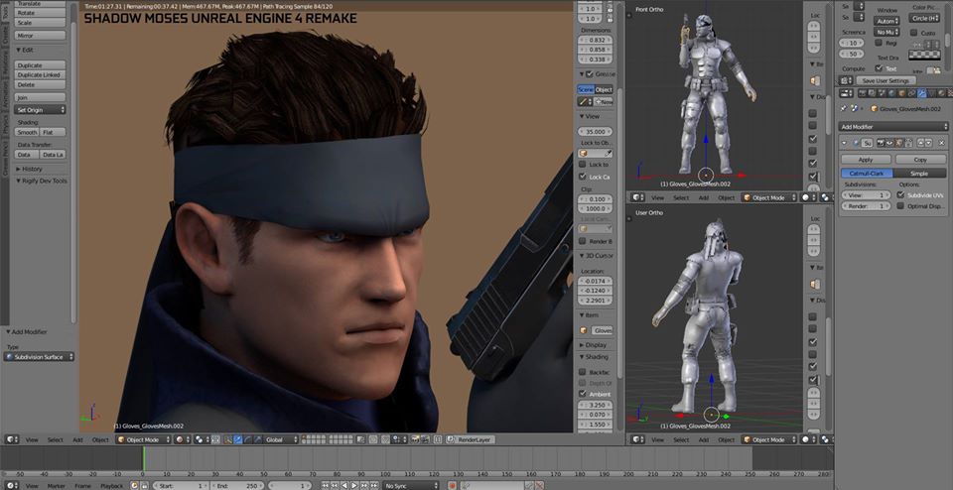Screen dimensions: 953x490
Task: Open timeline editor type icon
Action: click(12, 486)
